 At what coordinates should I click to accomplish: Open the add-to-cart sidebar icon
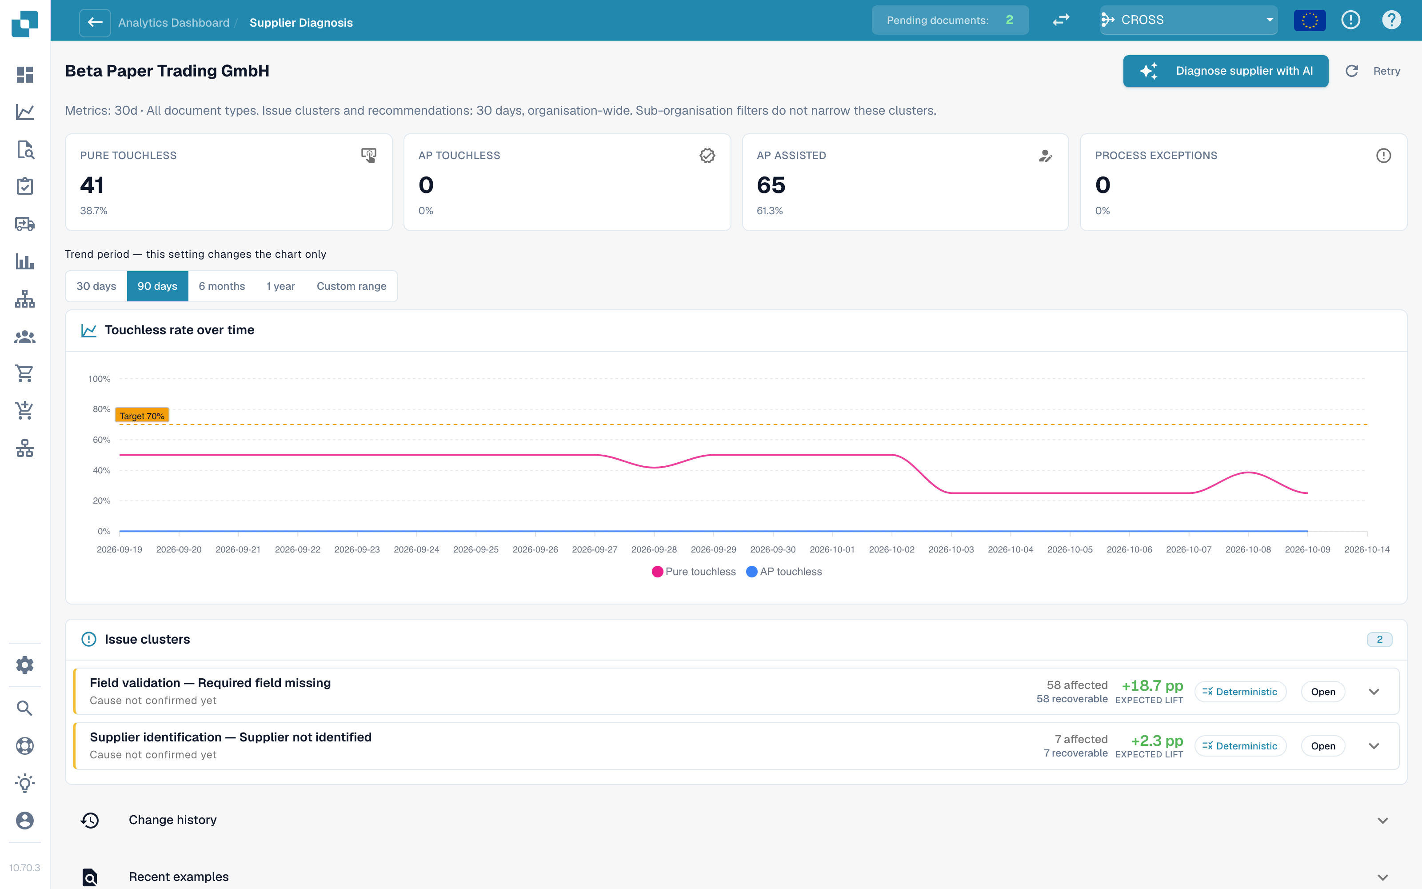click(x=25, y=410)
